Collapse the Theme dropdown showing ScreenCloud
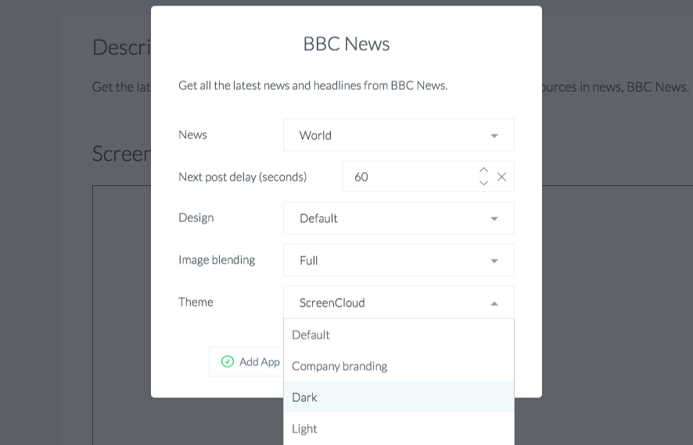Screen dimensions: 693x445 399,303
